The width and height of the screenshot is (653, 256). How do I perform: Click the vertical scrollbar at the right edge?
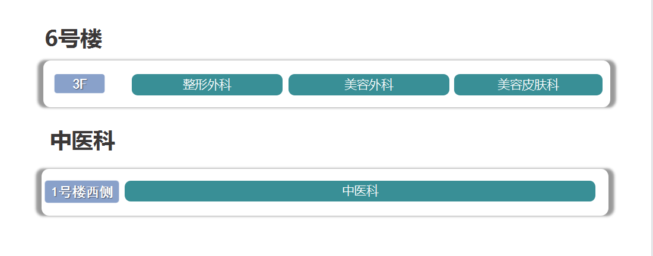(651, 128)
